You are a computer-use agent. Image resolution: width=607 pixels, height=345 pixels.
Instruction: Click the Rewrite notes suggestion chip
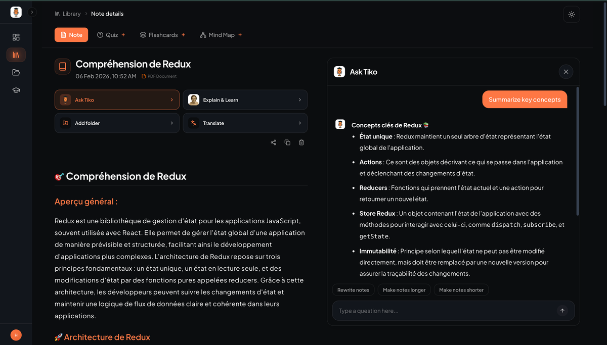point(354,290)
